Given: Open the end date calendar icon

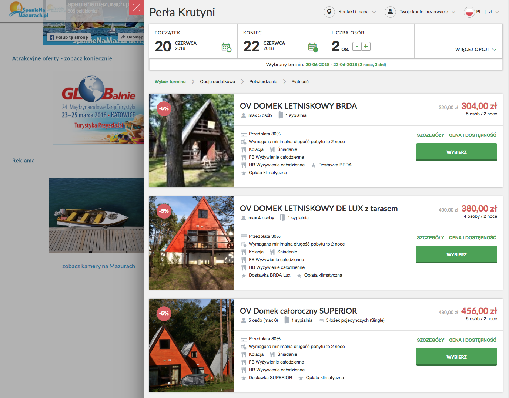Looking at the screenshot, I should [x=313, y=47].
